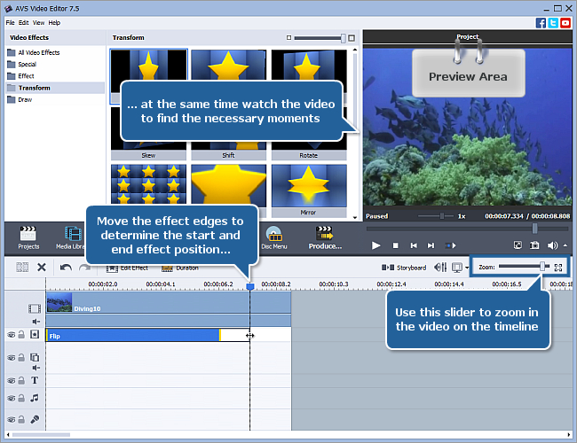
Task: Toggle visibility of the video effects track
Action: click(12, 335)
